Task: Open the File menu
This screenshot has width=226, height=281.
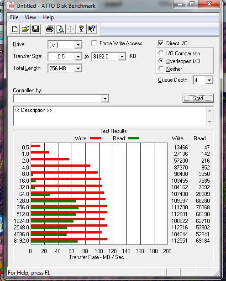Action: pyautogui.click(x=14, y=17)
